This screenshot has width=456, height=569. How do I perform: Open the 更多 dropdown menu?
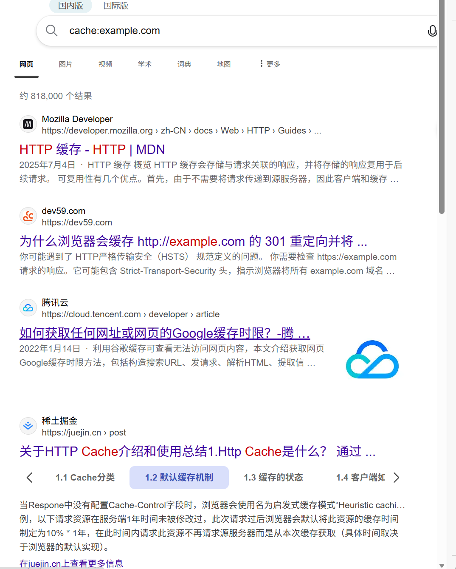pyautogui.click(x=270, y=64)
